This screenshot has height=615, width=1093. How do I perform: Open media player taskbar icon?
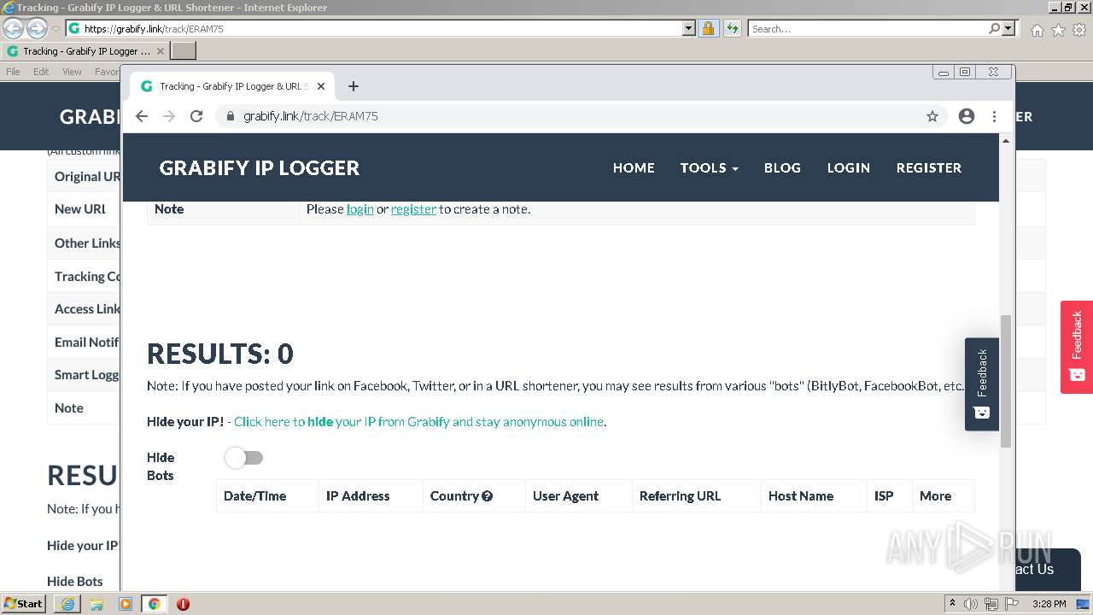[x=126, y=604]
